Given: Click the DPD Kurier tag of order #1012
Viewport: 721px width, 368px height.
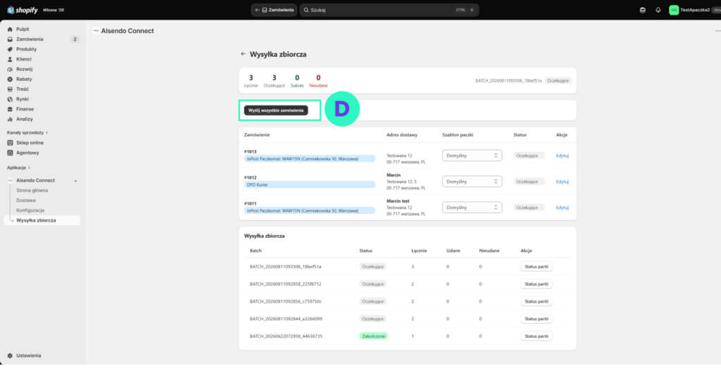Looking at the screenshot, I should pos(310,184).
